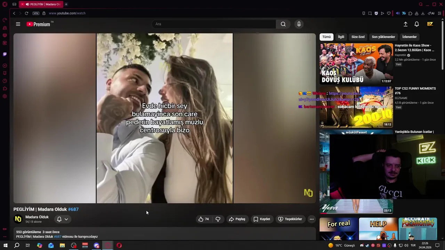This screenshot has height=250, width=445.
Task: Dislike the video with thumbs-down
Action: coord(218,219)
